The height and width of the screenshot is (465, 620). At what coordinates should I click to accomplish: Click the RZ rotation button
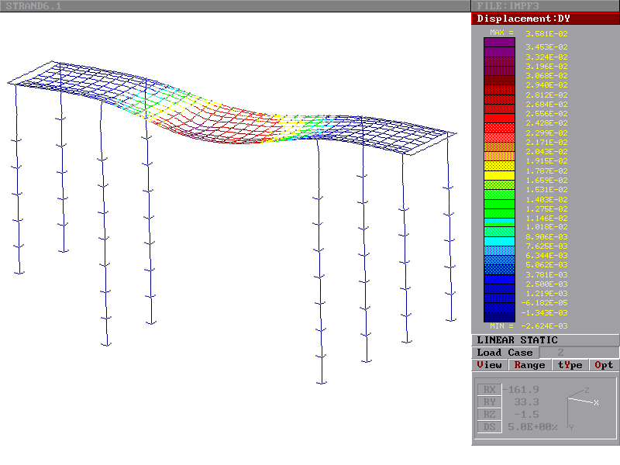488,415
